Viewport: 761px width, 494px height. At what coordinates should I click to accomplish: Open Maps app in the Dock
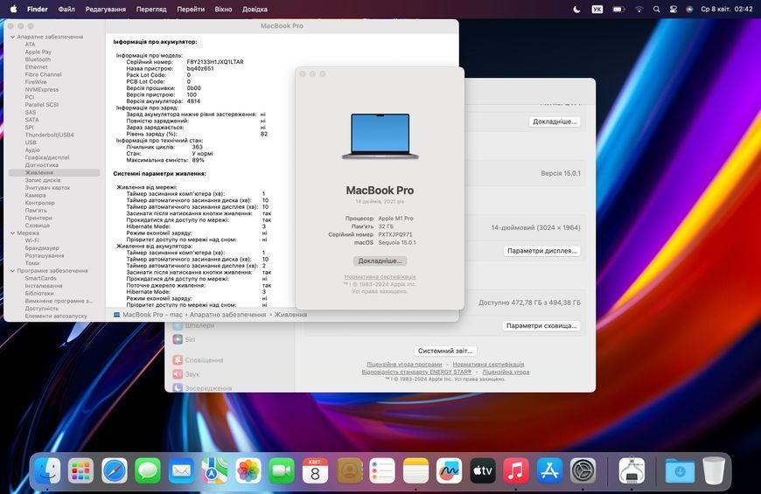click(214, 470)
